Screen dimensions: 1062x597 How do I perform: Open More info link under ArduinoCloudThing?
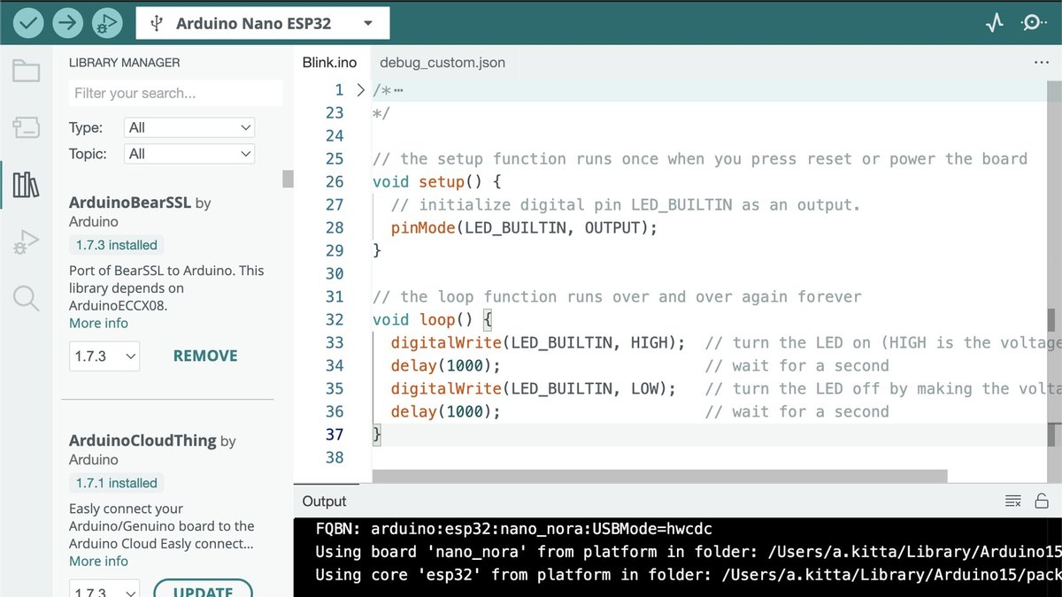98,561
